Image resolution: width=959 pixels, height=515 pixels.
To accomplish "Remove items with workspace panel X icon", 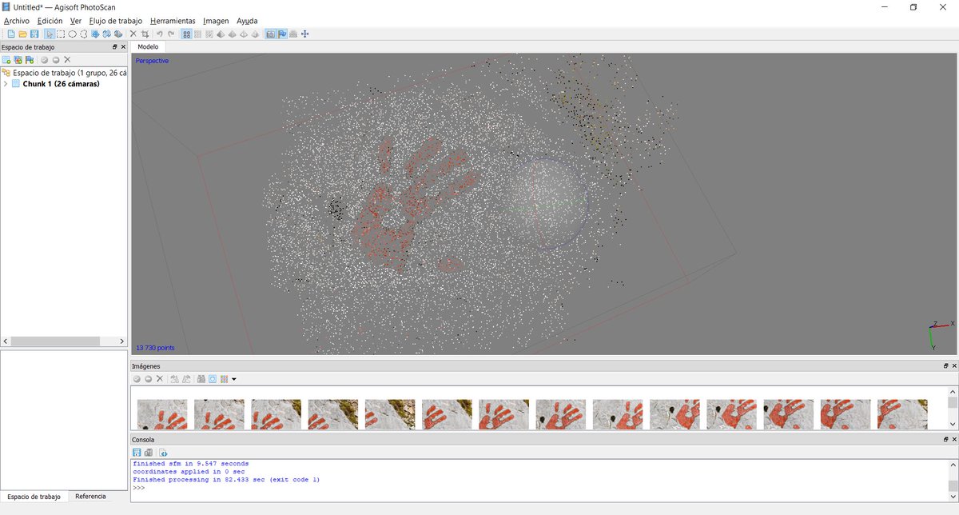I will (x=67, y=60).
